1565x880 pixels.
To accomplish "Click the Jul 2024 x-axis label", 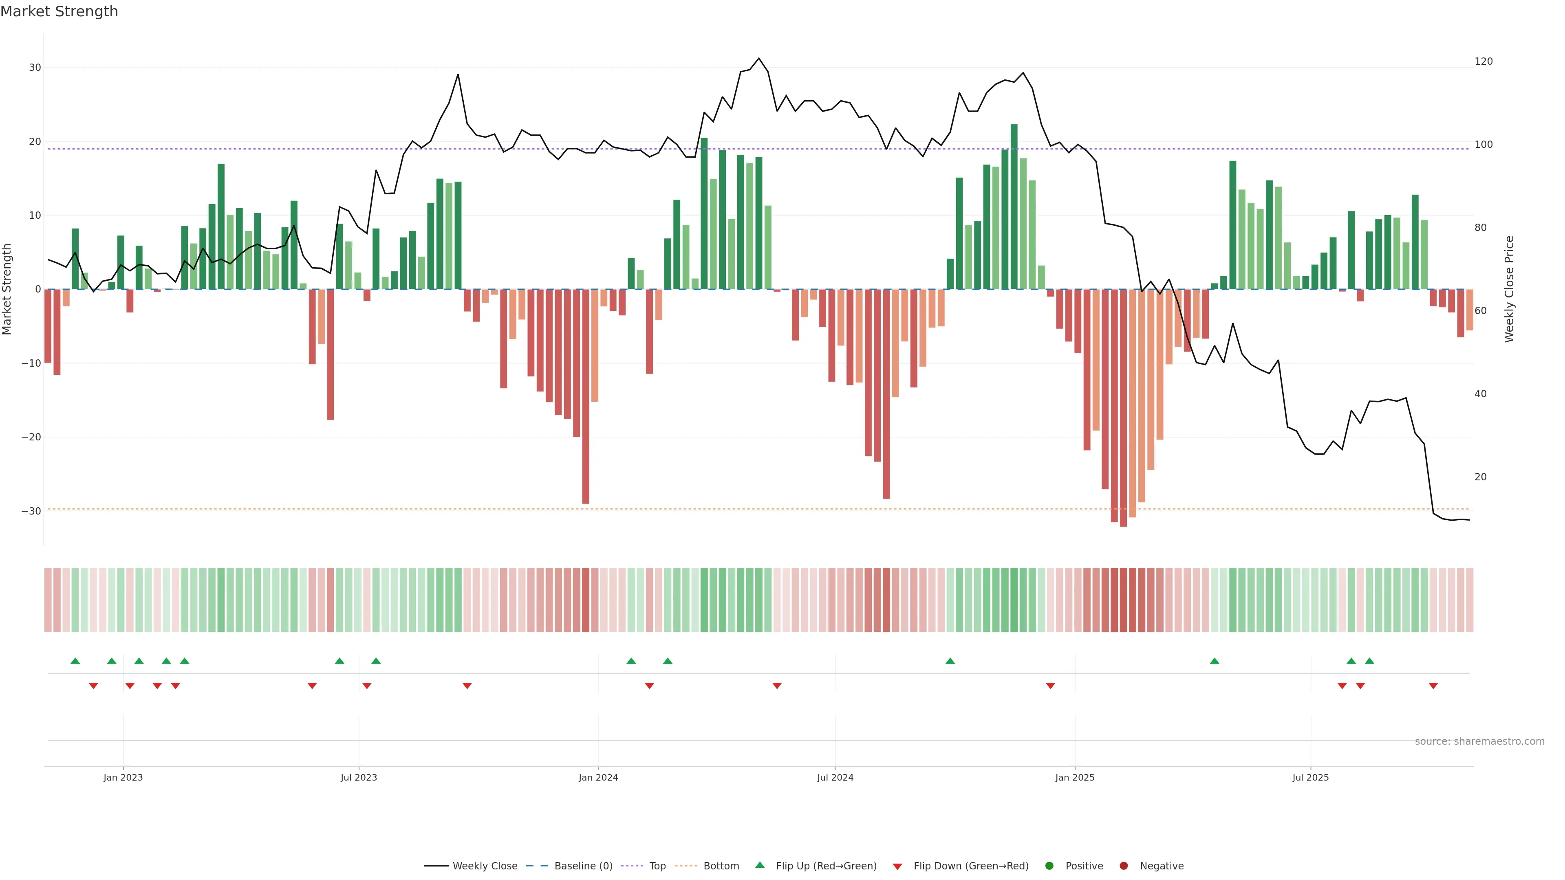I will pos(835,777).
